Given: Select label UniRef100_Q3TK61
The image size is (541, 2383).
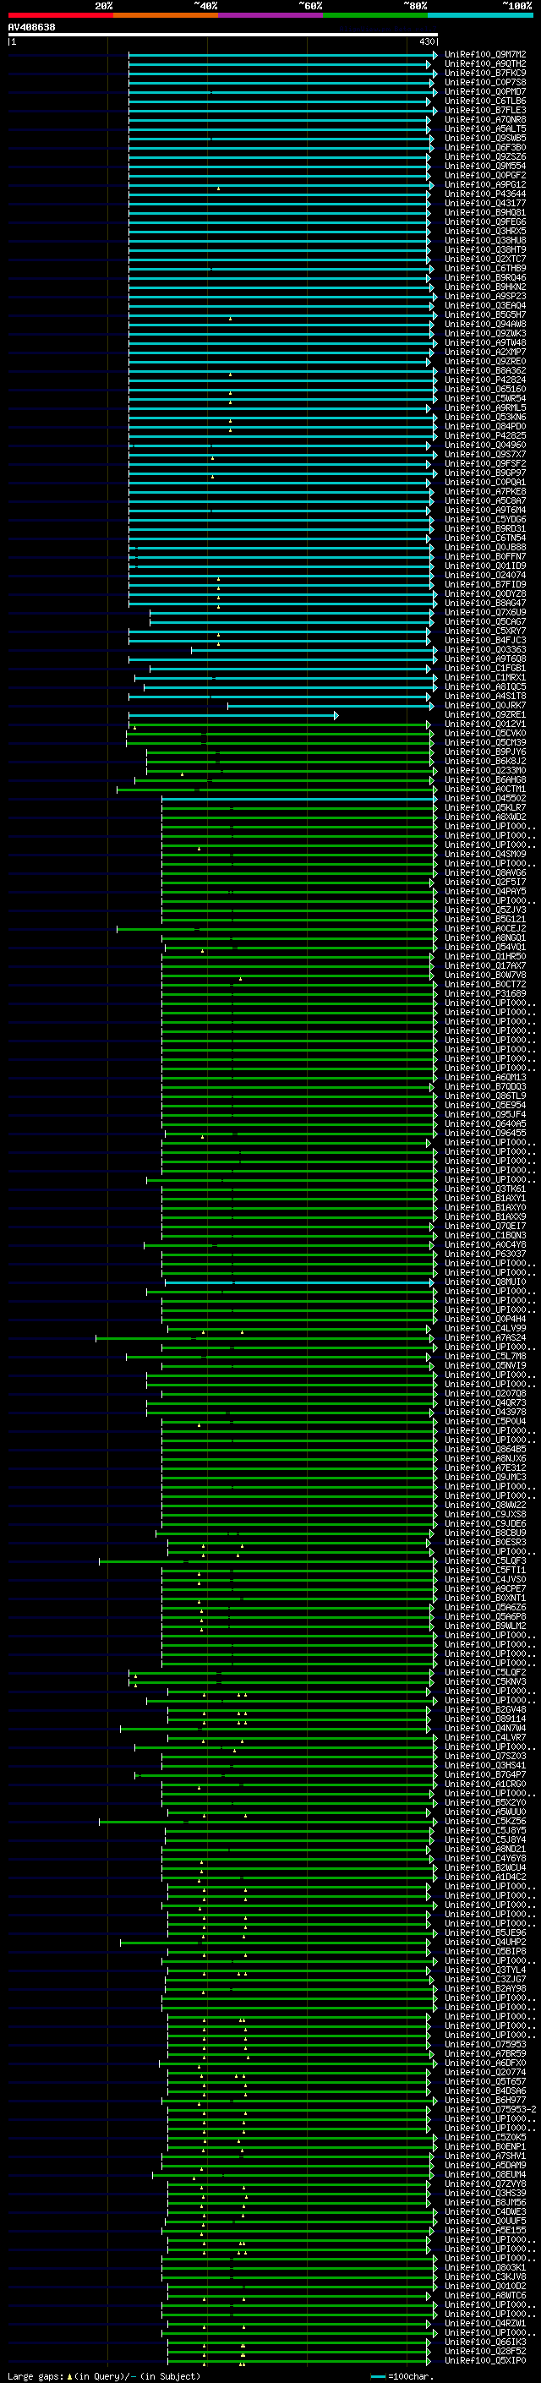Looking at the screenshot, I should pos(485,1189).
